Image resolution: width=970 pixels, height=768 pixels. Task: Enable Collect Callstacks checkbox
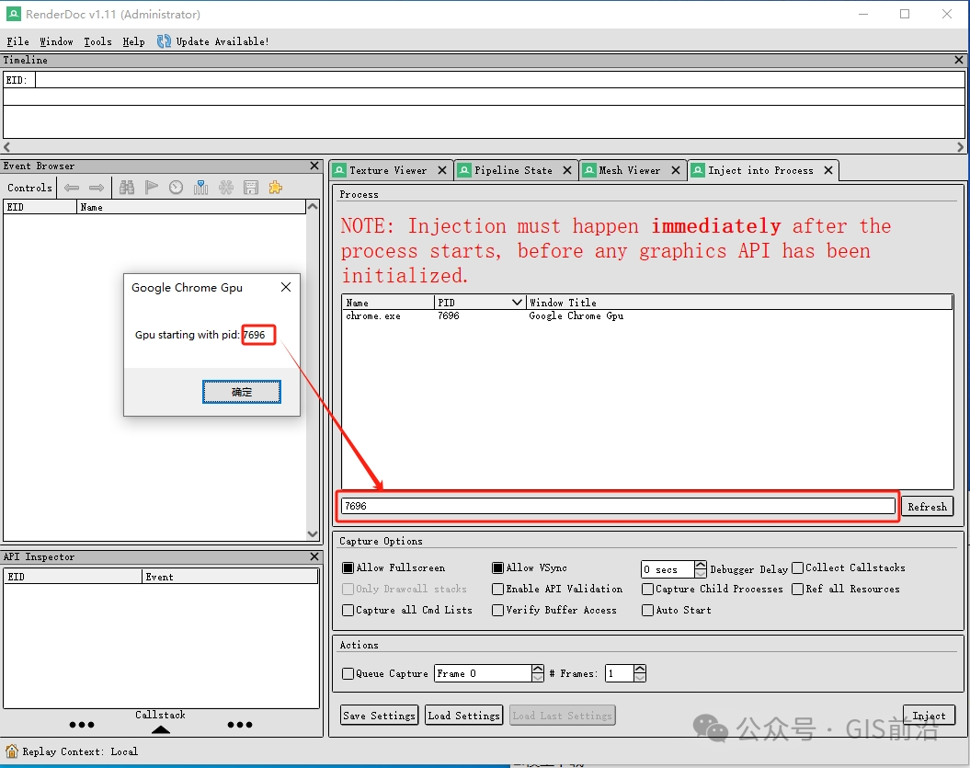click(798, 567)
